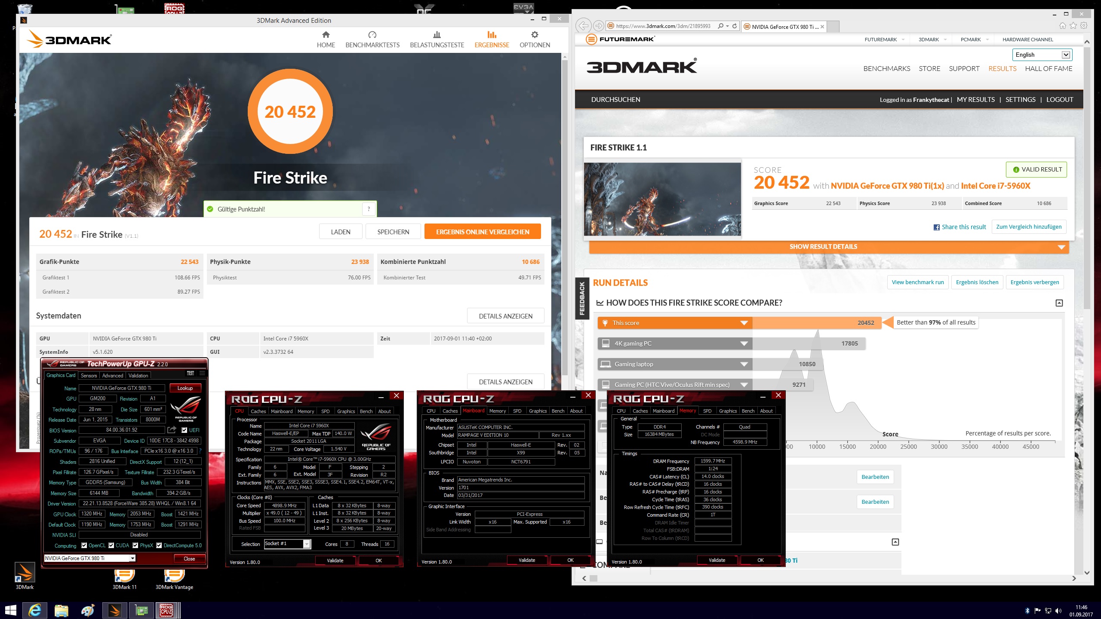Click the Futuremark logo icon

click(x=591, y=40)
